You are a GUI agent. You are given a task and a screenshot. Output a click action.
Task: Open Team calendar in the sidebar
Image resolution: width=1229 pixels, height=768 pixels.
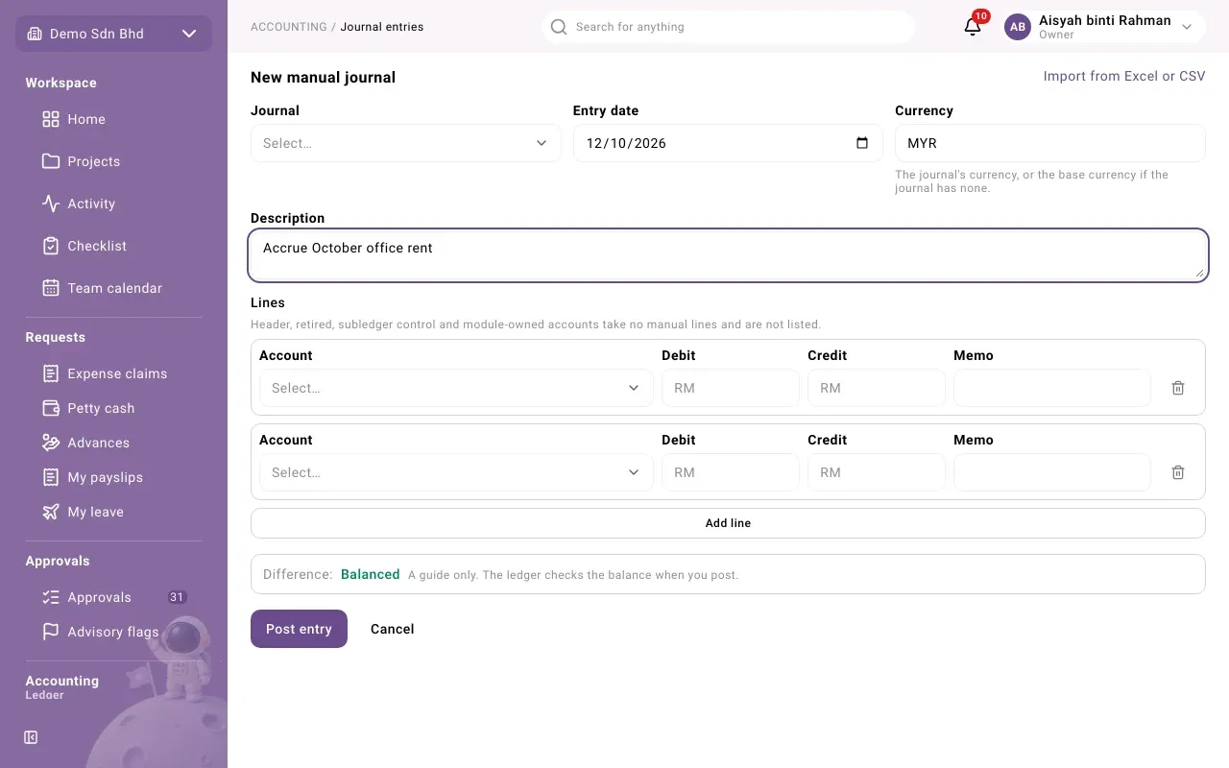(x=113, y=288)
